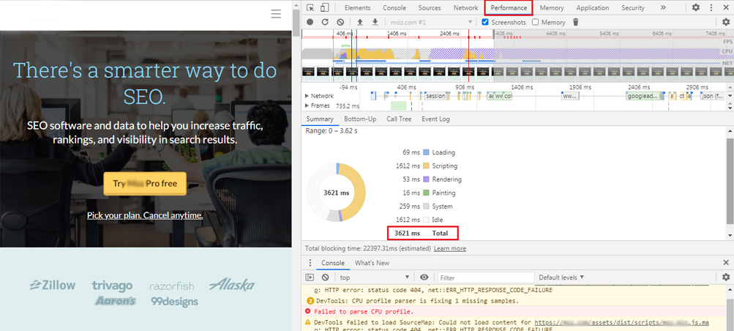Click the Scripting yellow color swatch
Viewport: 734px width, 331px height.
click(427, 165)
